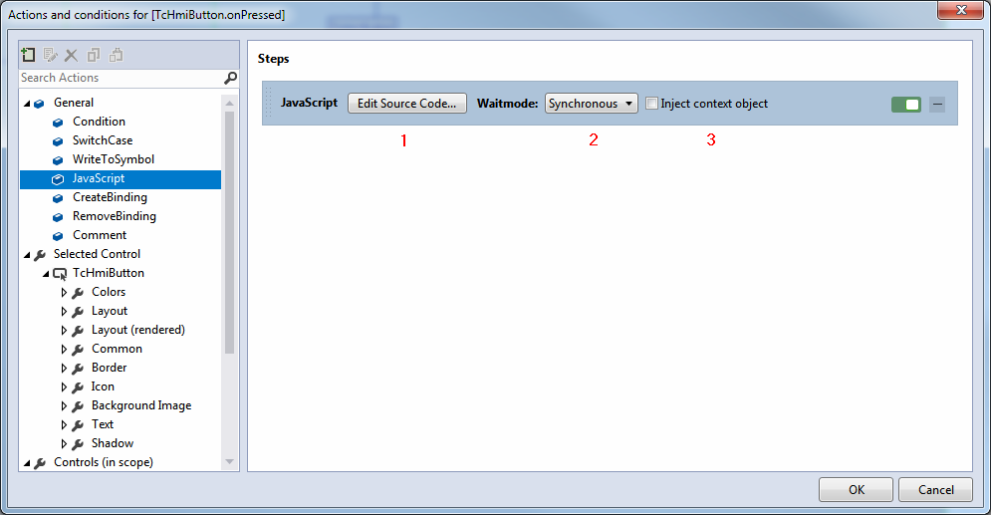Expand the Background Image category
Viewport: 991px width, 515px height.
click(64, 406)
